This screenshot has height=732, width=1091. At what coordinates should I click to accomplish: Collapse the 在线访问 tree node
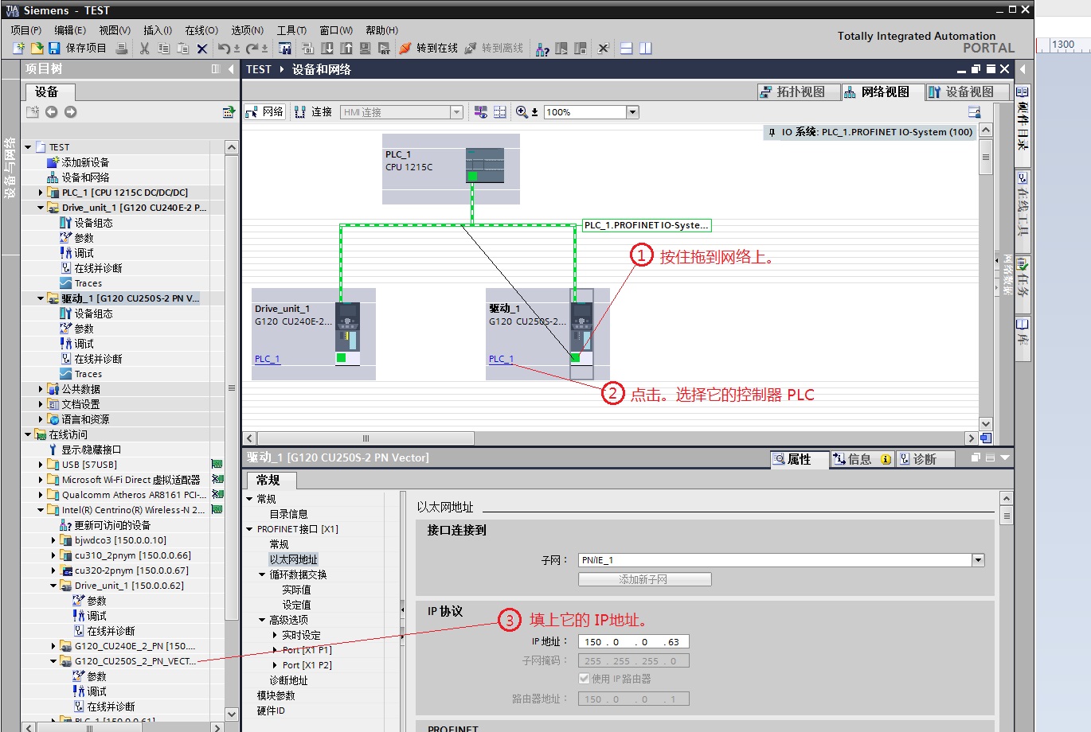28,434
